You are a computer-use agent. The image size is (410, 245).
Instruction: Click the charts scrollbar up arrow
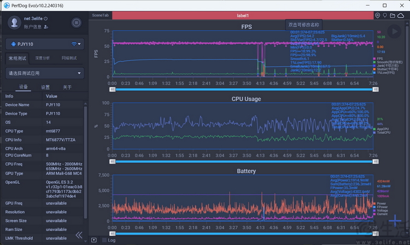(x=407, y=23)
